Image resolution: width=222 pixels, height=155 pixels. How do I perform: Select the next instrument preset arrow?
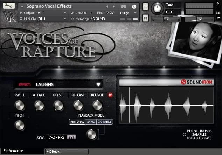pyautogui.click(x=113, y=7)
